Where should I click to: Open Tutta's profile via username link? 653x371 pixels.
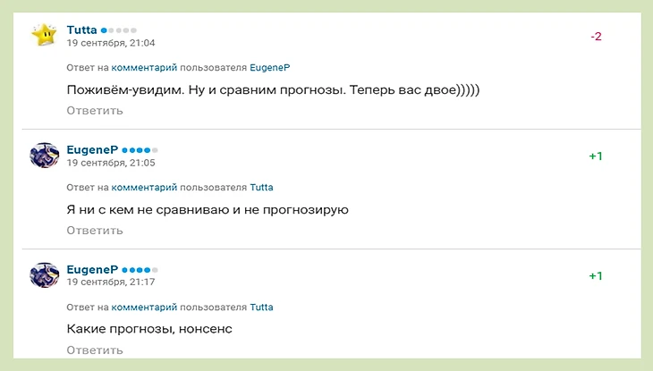click(x=81, y=30)
